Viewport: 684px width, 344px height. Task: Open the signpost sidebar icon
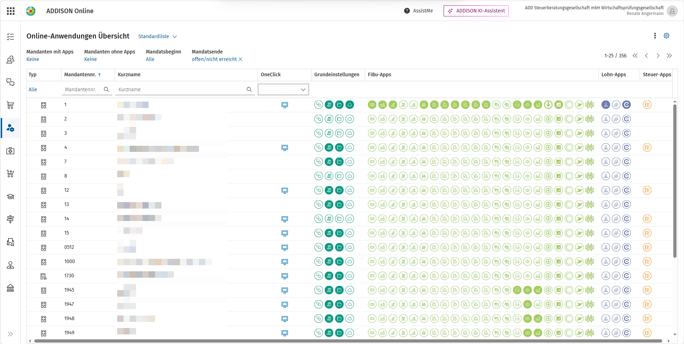point(10,219)
